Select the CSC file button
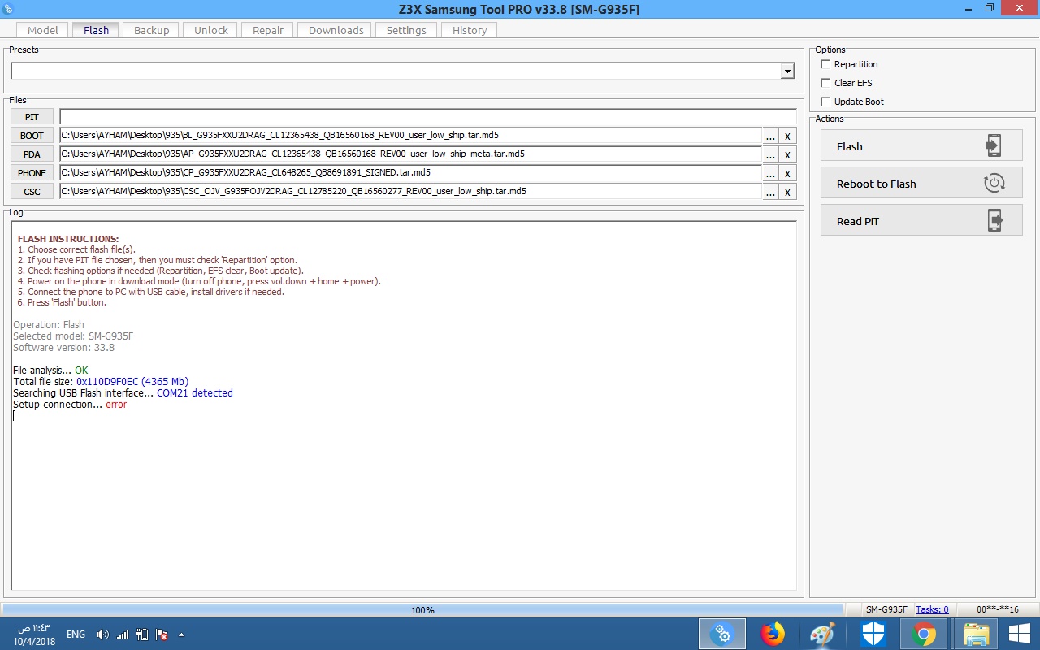Screen dimensions: 1040x650 click(32, 192)
